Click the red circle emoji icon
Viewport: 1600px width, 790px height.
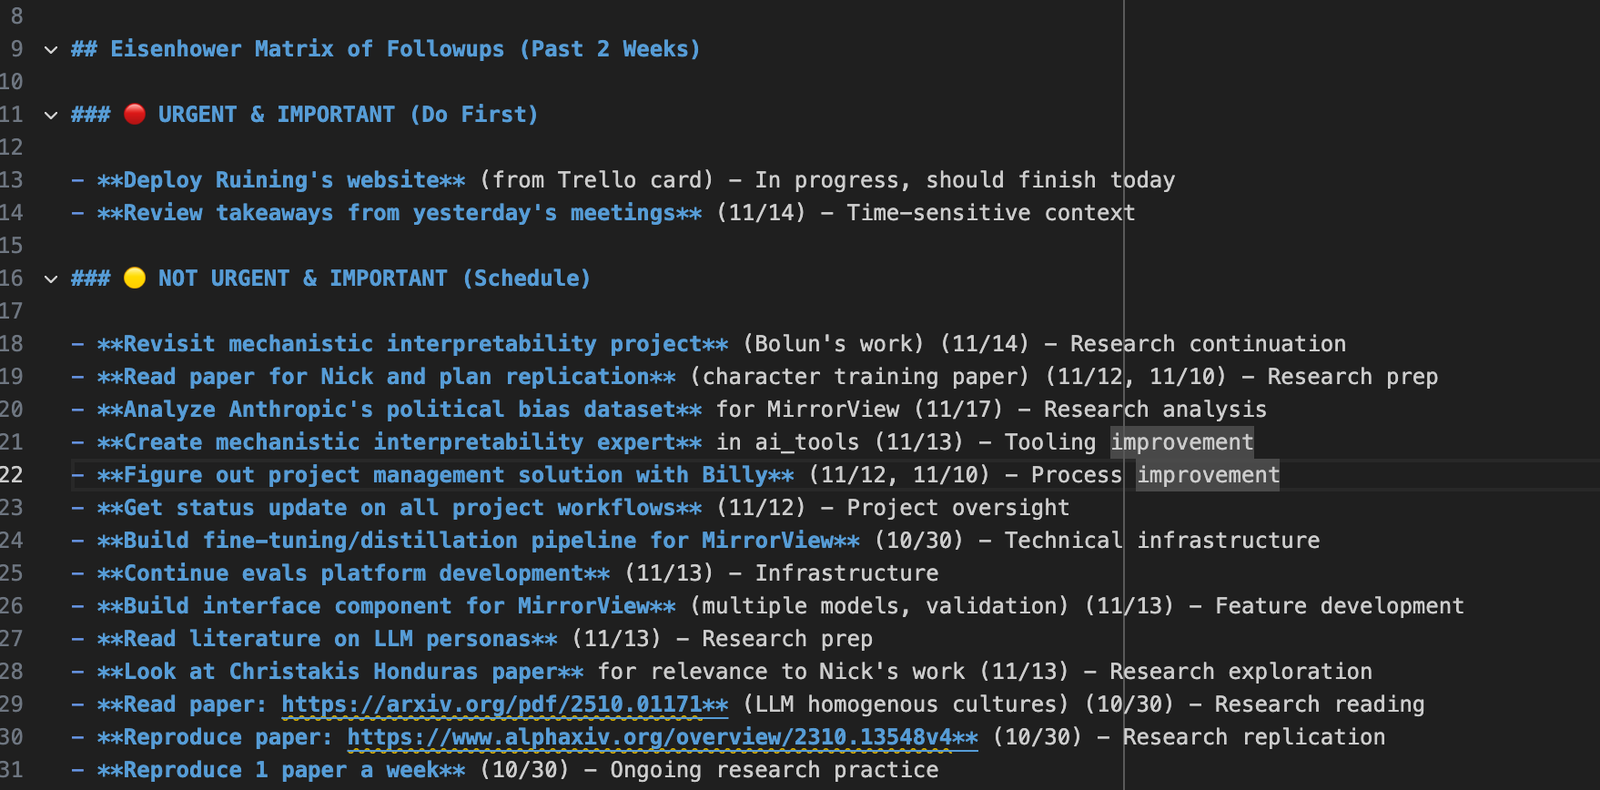[x=135, y=114]
